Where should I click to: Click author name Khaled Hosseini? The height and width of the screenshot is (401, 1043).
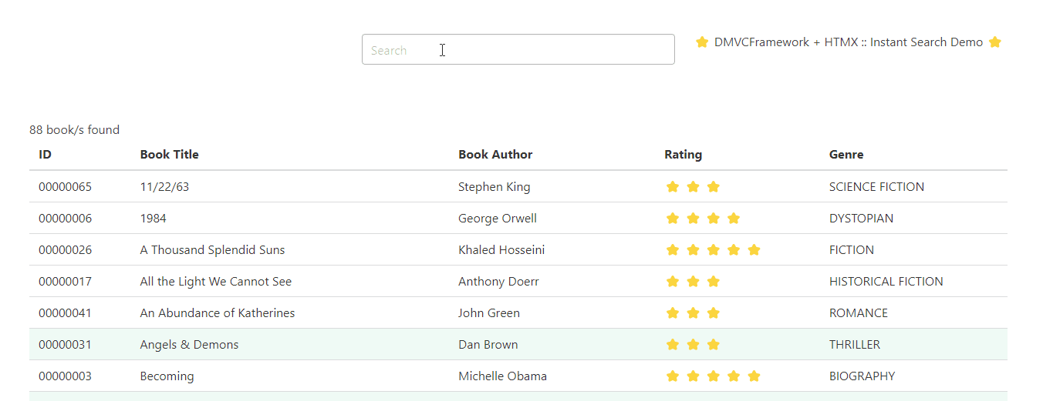tap(501, 250)
